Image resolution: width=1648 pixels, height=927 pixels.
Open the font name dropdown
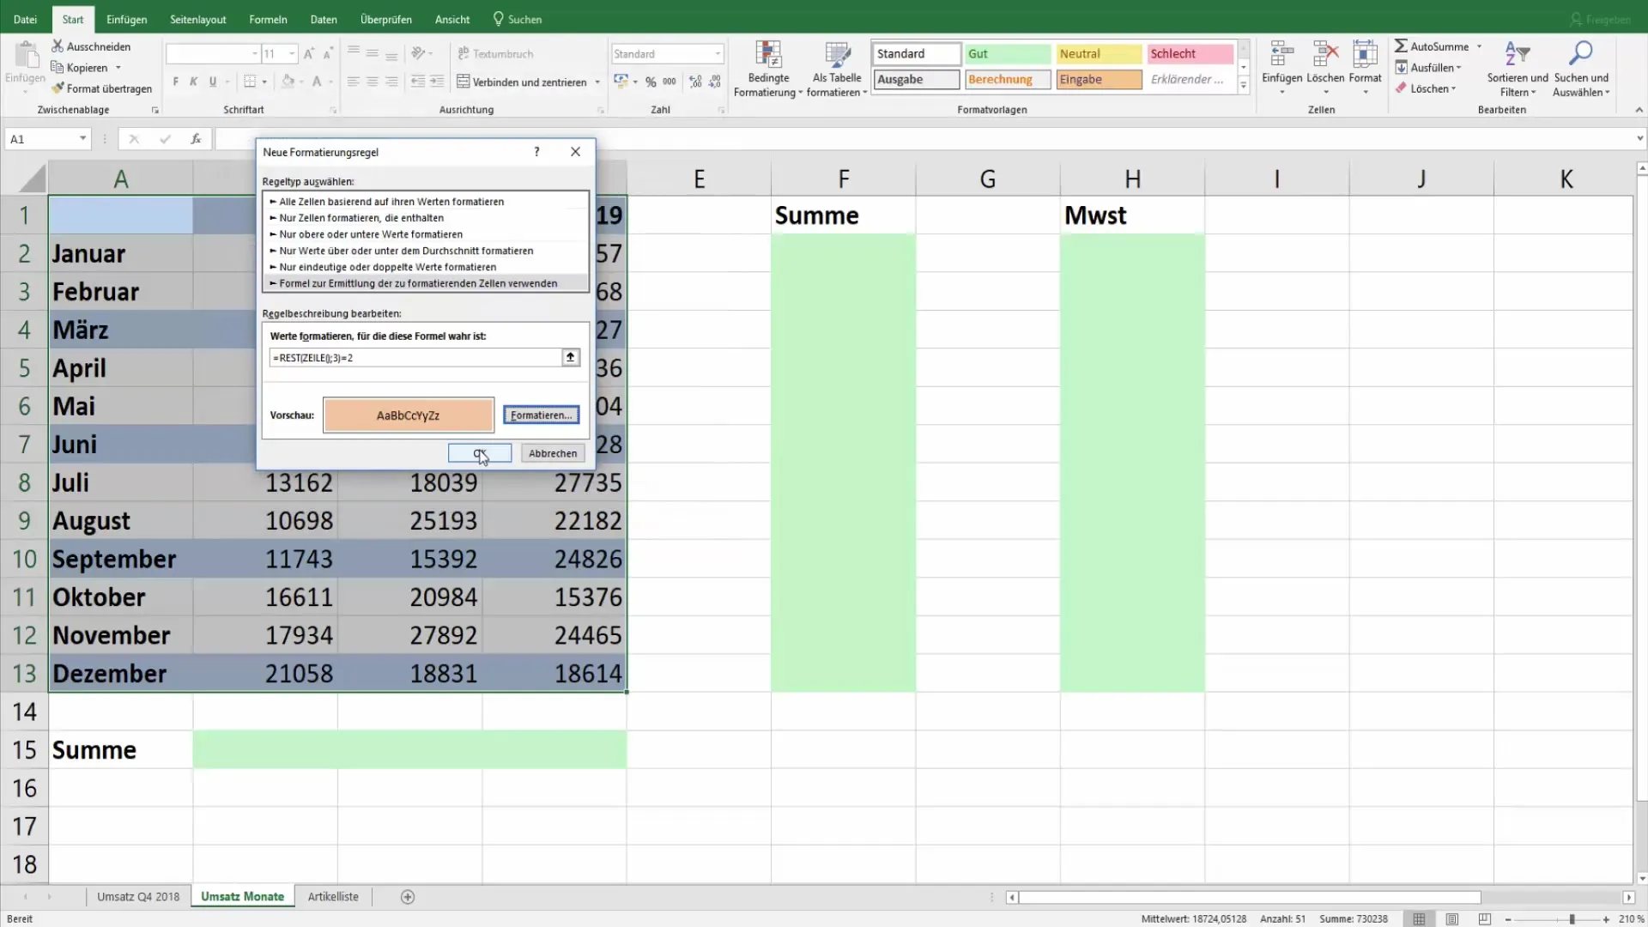click(x=255, y=53)
